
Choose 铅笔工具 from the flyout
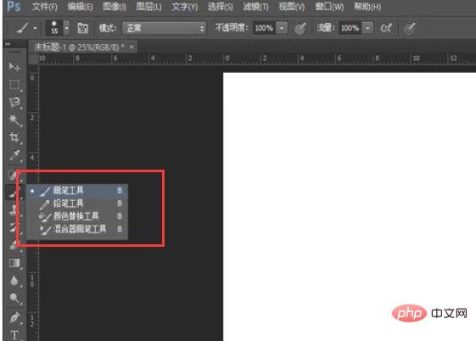point(77,204)
